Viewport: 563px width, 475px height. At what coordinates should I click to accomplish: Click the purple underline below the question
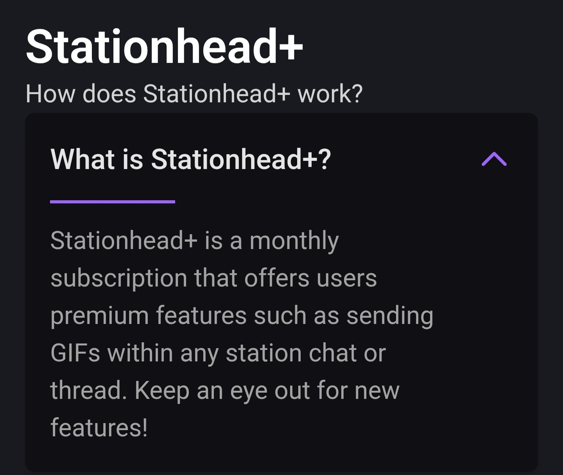tap(113, 202)
